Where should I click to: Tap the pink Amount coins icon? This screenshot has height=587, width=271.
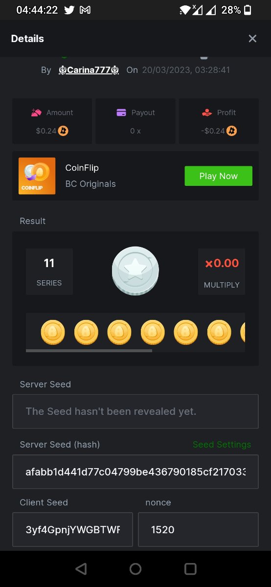pos(36,113)
